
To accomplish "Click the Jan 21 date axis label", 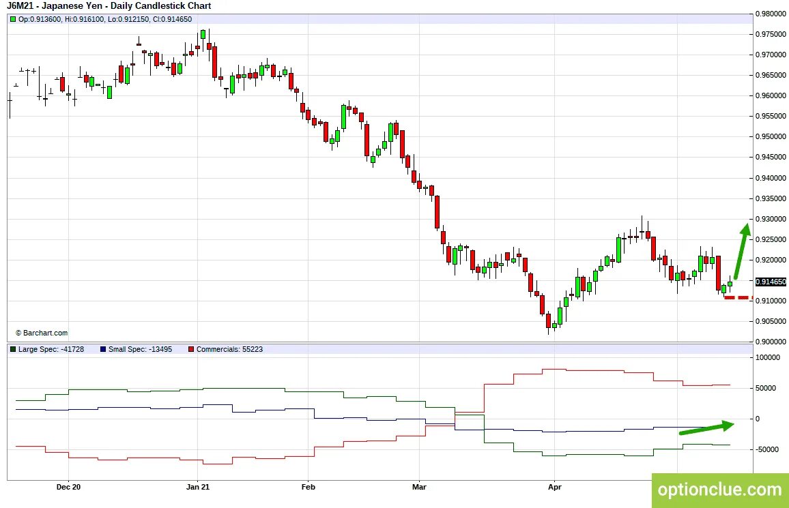I will (197, 487).
